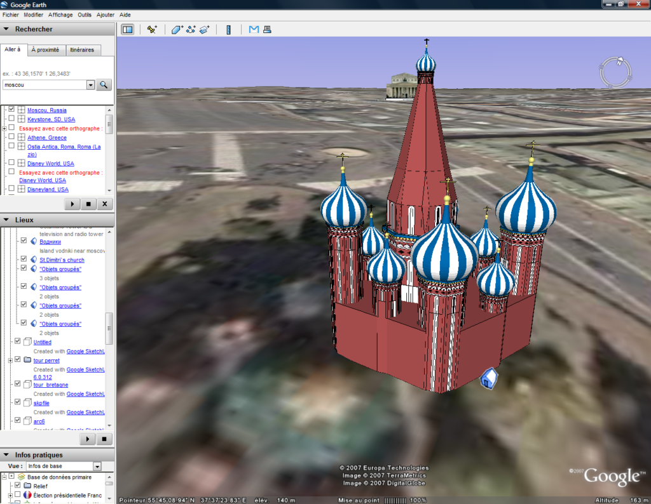651x504 pixels.
Task: Play the search results tour
Action: (x=72, y=204)
